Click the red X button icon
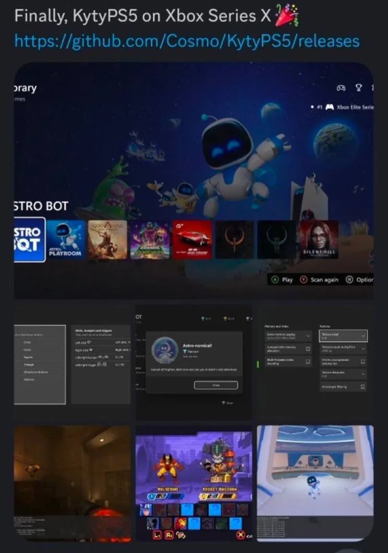 pyautogui.click(x=241, y=535)
